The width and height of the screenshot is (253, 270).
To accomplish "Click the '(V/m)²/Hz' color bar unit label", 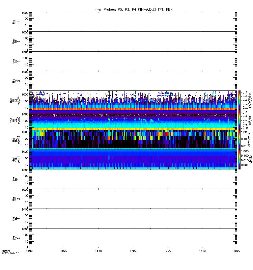I will tap(250, 100).
